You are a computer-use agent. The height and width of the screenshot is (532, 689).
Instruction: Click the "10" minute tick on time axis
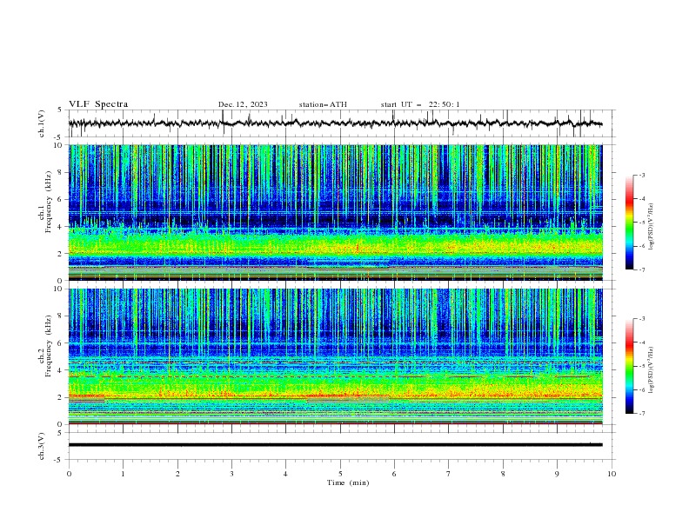point(612,474)
